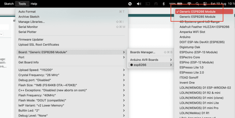Click the Shazam icon in menu bar
The image size is (235, 118).
coord(130,4)
